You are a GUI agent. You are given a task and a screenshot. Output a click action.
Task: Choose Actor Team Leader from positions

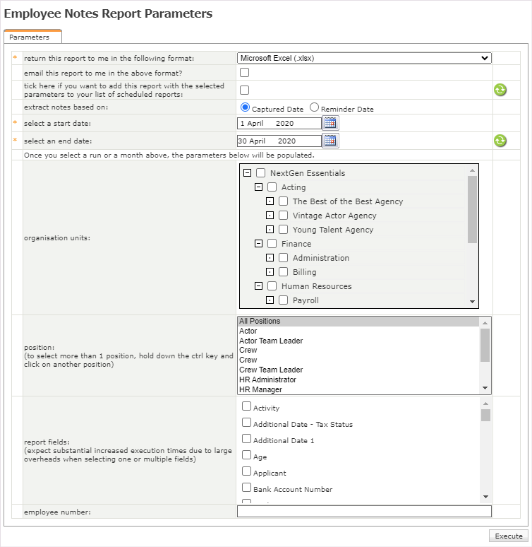click(271, 341)
